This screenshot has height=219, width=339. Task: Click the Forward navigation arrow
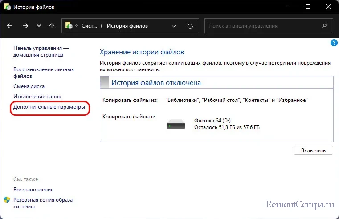(25, 26)
